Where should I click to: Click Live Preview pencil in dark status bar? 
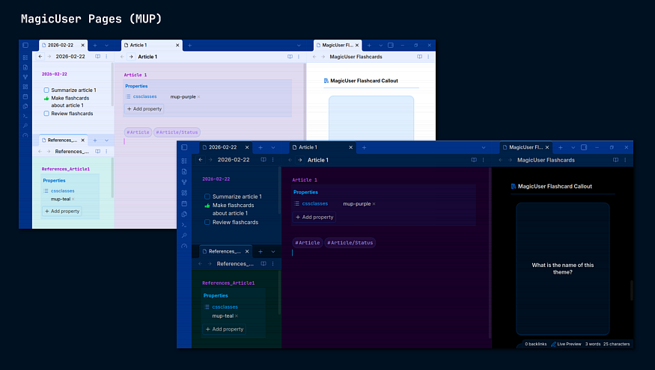pos(553,344)
